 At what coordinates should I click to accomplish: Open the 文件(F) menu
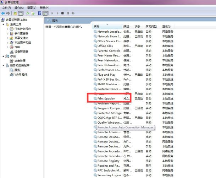(6, 8)
